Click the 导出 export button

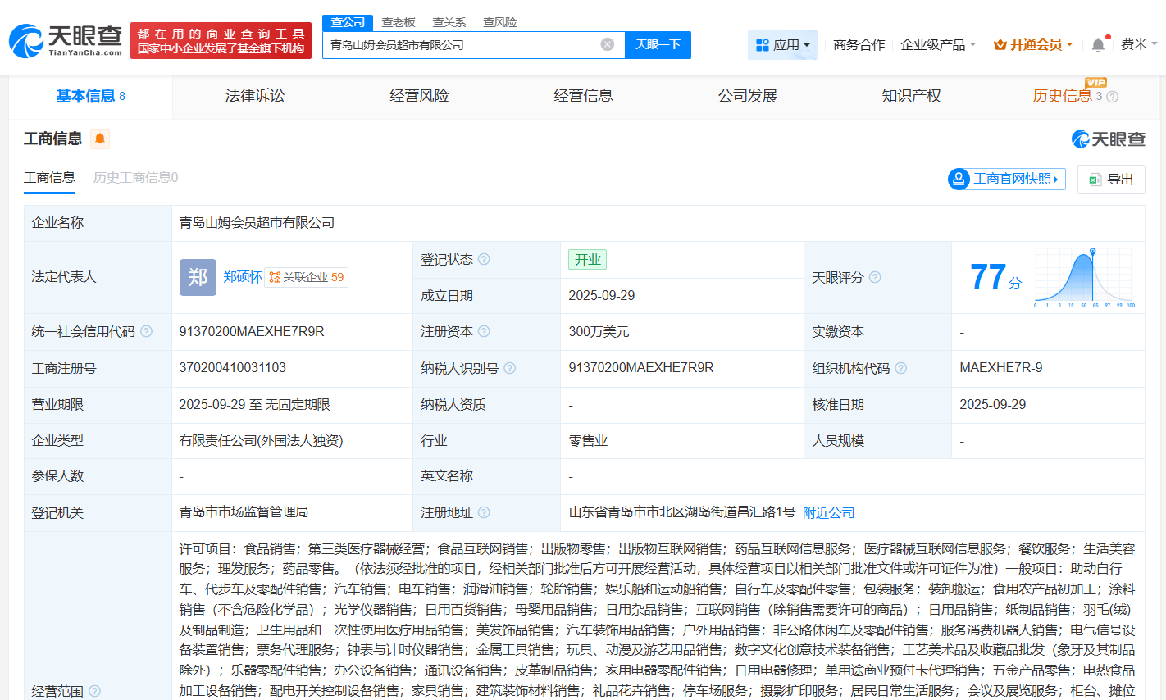click(1111, 179)
